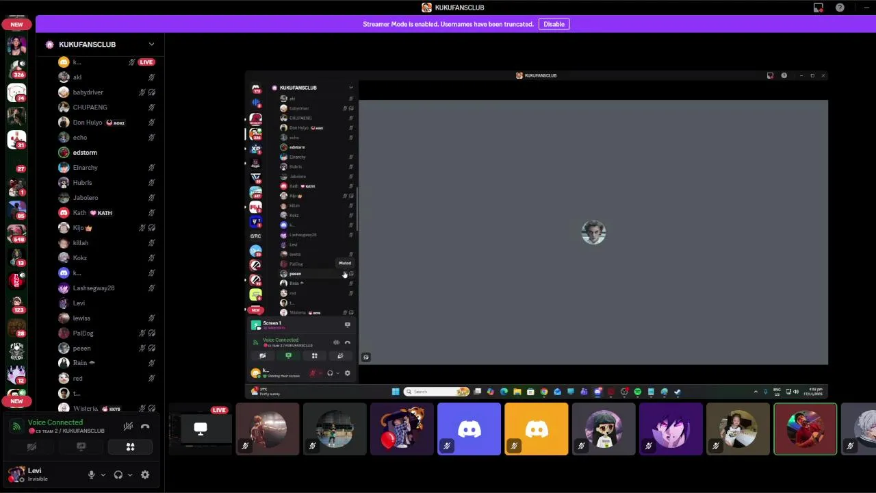Select babydriver in the voice member list
The width and height of the screenshot is (876, 493).
pos(106,92)
